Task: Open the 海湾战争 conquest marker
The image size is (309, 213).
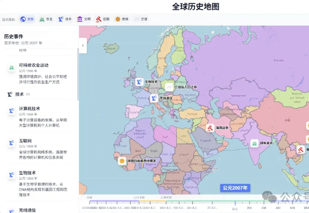Action: click(210, 128)
